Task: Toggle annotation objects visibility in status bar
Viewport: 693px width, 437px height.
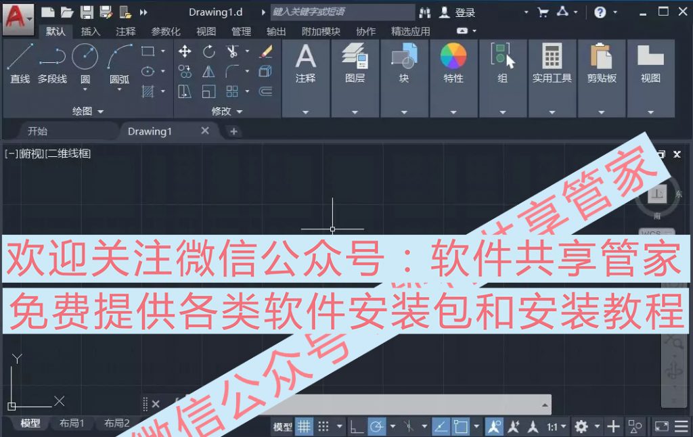Action: (x=494, y=426)
